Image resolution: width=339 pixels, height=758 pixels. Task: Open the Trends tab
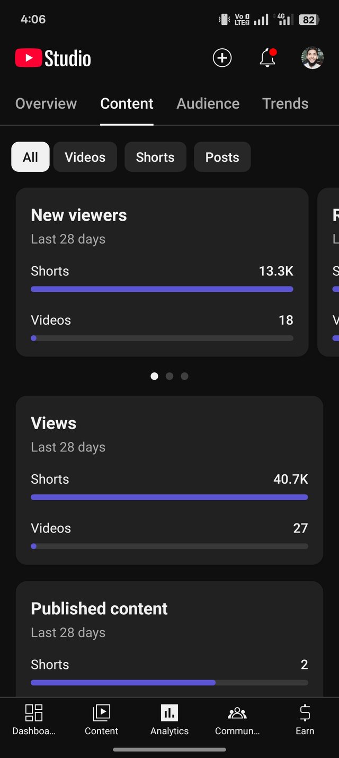point(285,103)
